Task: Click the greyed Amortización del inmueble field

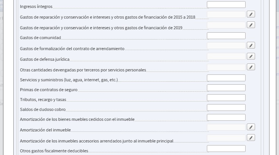Action: [226, 127]
